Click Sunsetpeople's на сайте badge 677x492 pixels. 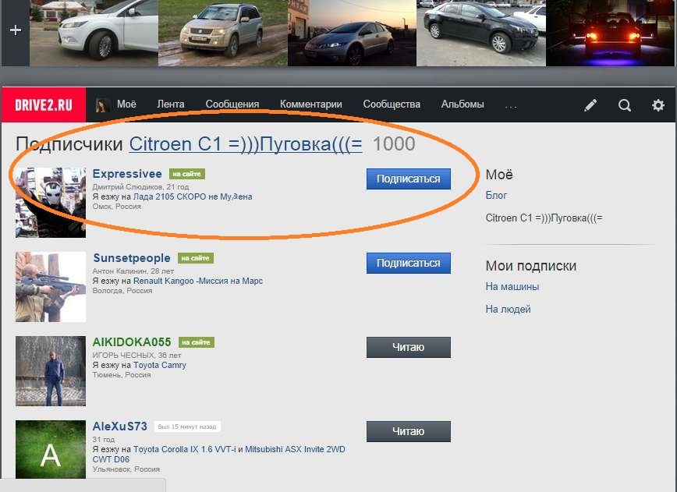click(x=196, y=258)
